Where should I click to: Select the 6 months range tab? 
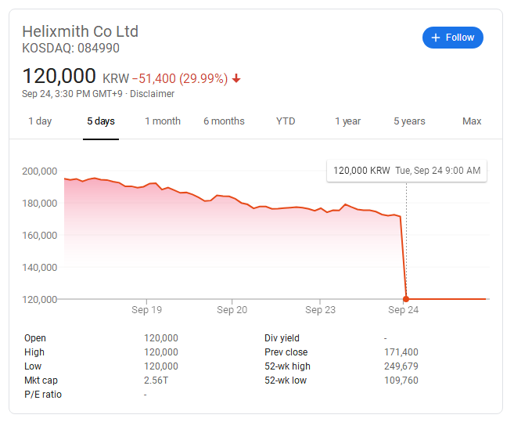coord(224,121)
